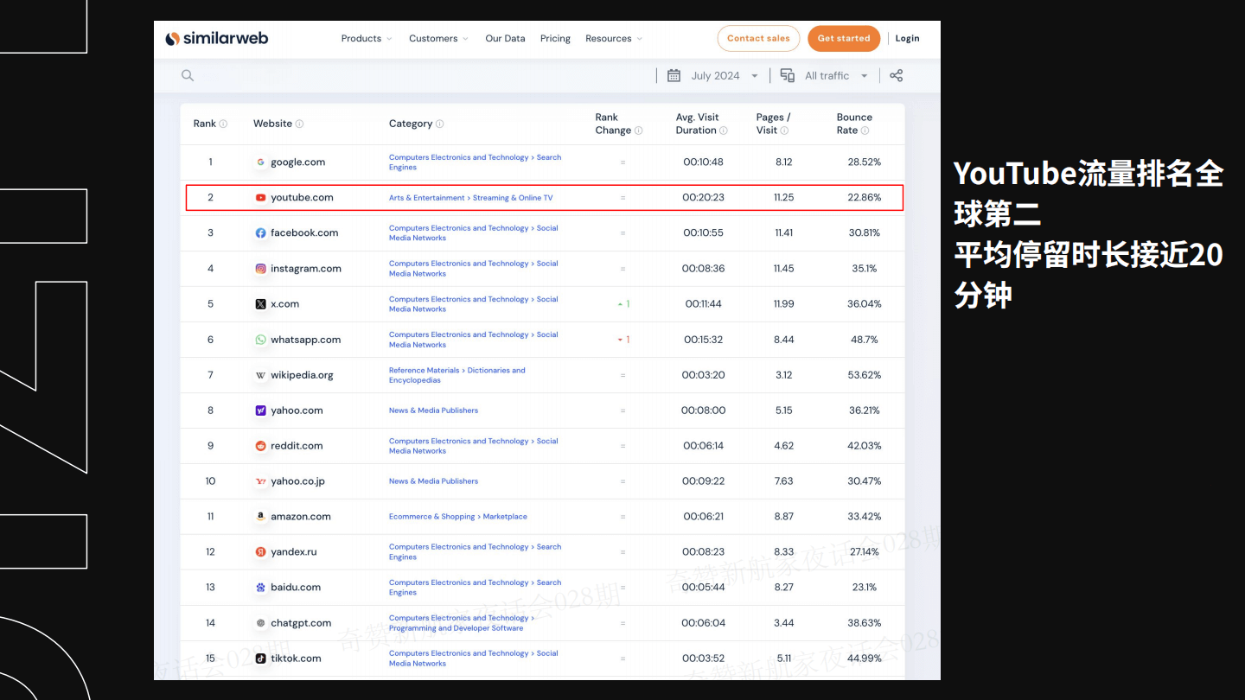Open the amazon.com website link

[x=301, y=516]
